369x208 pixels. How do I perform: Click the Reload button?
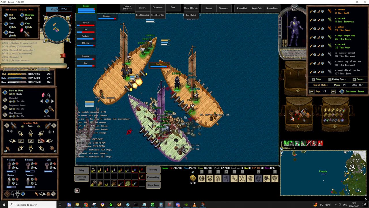pyautogui.click(x=208, y=8)
